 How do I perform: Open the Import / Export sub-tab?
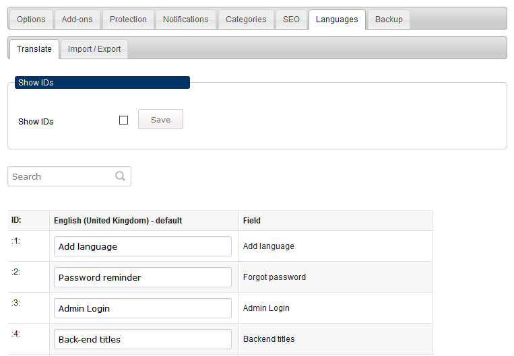[94, 49]
